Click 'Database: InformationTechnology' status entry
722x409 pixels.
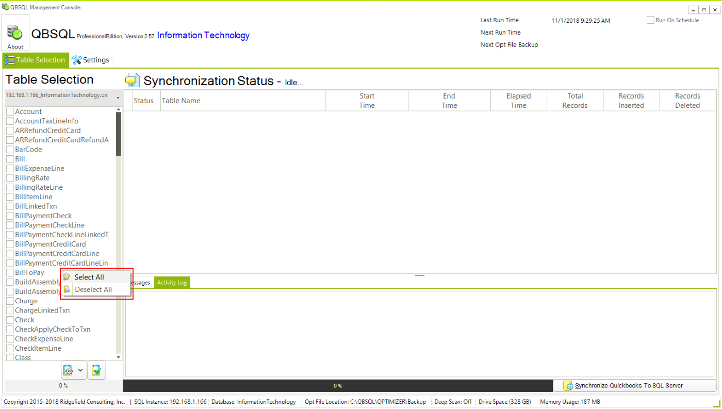[254, 401]
